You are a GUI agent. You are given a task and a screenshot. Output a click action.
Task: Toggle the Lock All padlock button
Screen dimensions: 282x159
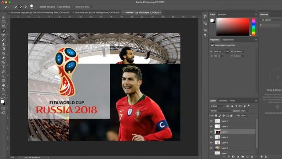point(231,116)
